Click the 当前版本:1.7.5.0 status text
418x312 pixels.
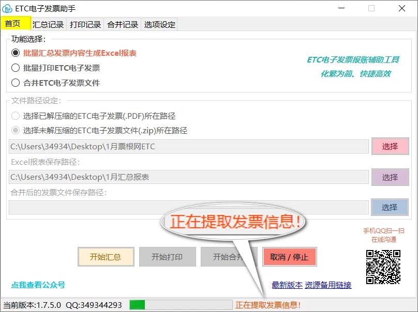click(x=32, y=305)
